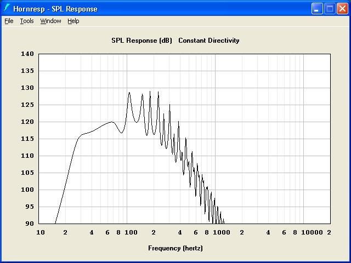Screen dimensions: 351x263
Task: Open the Tools menu
Action: click(27, 21)
